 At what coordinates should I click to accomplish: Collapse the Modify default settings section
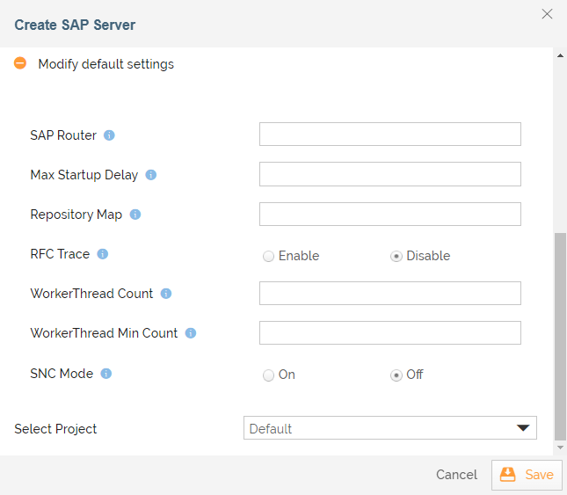point(20,63)
